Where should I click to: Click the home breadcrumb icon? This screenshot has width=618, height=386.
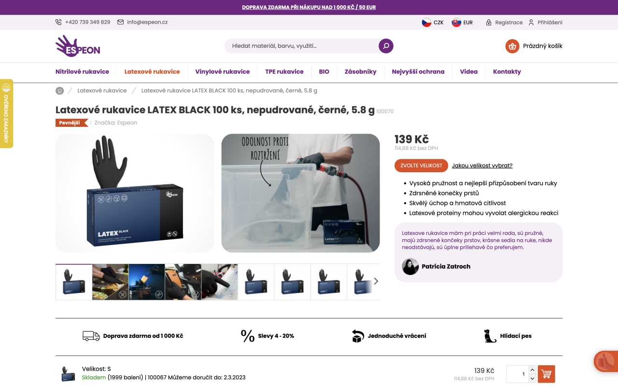click(x=59, y=91)
